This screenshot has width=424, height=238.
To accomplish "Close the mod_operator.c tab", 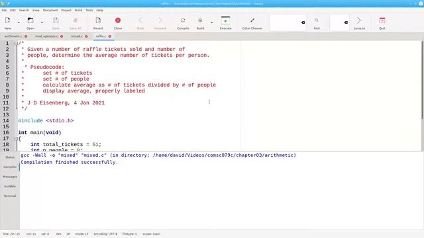I will click(62, 36).
